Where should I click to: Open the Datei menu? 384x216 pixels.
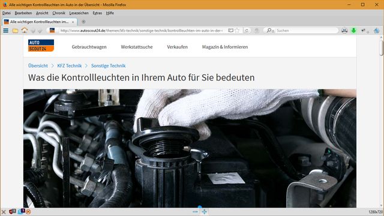pyautogui.click(x=7, y=13)
